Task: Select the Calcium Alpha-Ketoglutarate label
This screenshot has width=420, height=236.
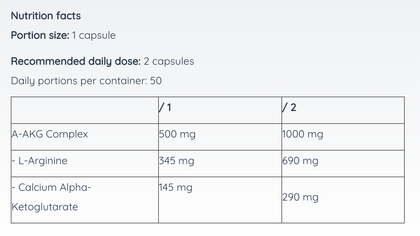Action: click(52, 197)
